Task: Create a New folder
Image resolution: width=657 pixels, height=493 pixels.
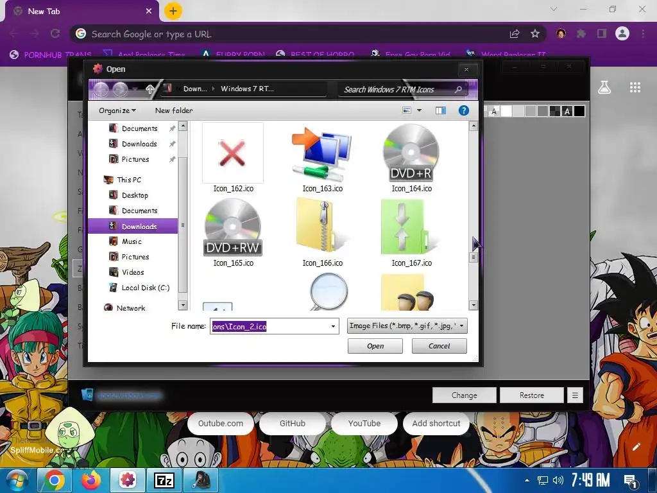Action: pos(174,110)
